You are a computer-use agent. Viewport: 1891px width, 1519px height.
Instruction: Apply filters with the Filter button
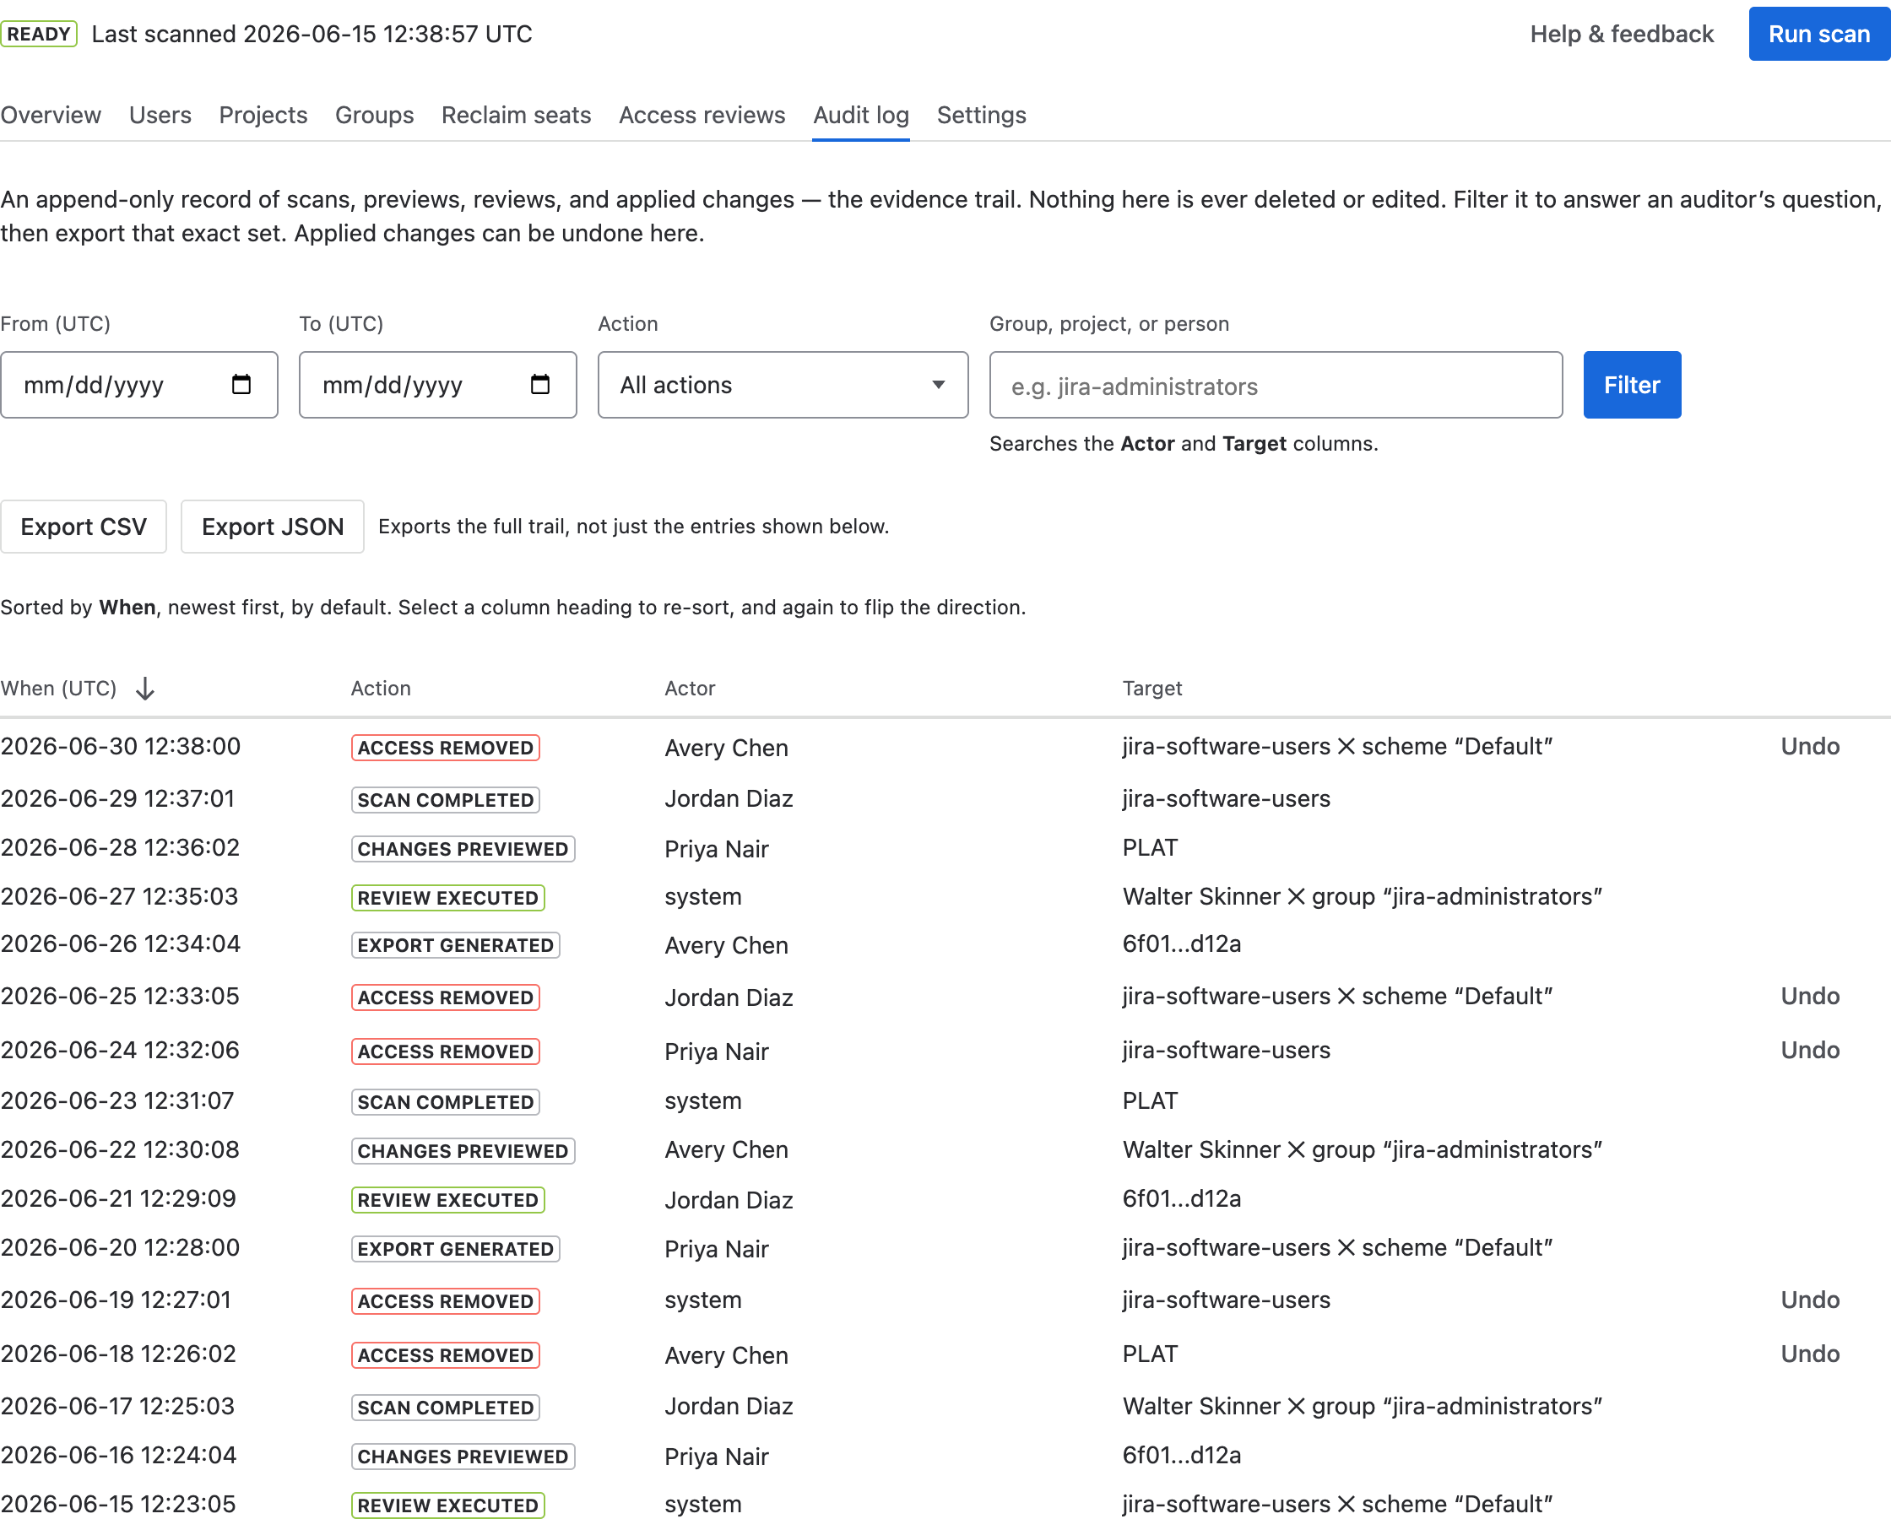pos(1631,385)
